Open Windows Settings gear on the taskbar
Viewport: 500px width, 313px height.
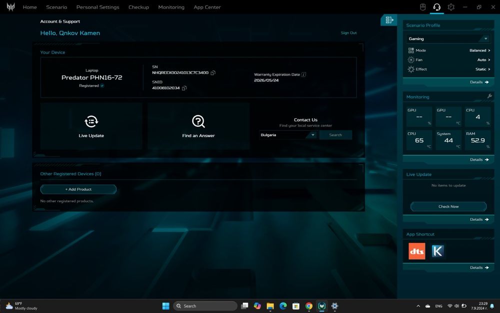coord(334,306)
